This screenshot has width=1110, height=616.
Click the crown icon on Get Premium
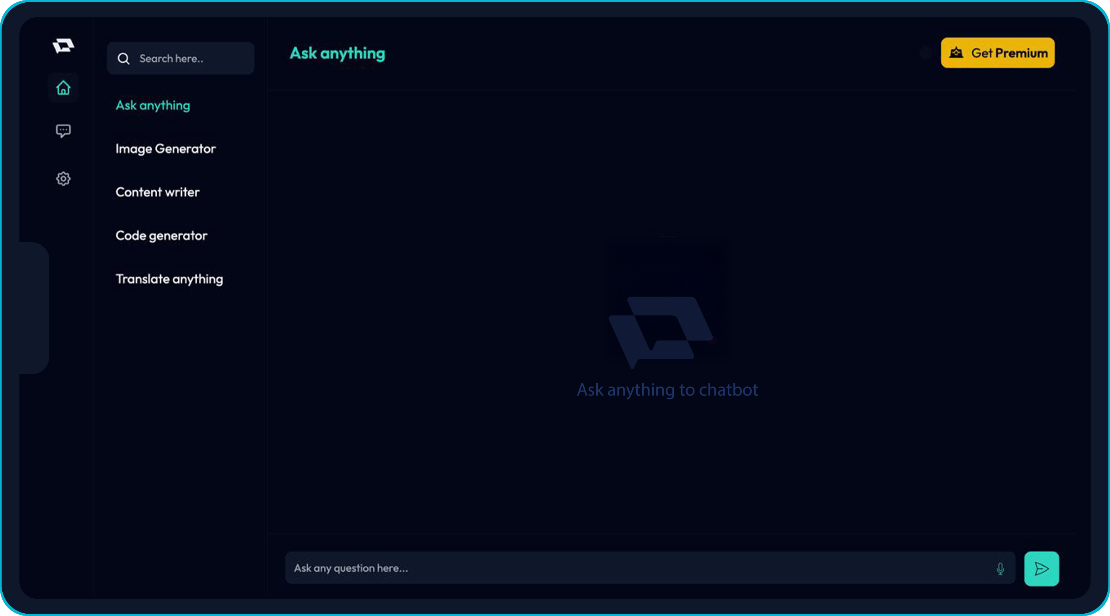(956, 52)
